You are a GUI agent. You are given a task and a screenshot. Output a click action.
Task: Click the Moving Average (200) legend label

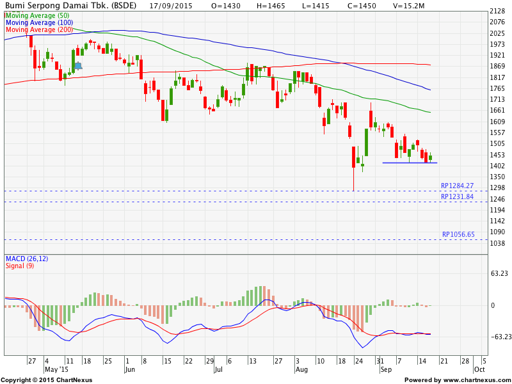38,30
